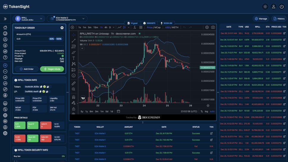Image resolution: width=288 pixels, height=162 pixels.
Task: Toggle auto scale on chart
Action: [x=212, y=111]
